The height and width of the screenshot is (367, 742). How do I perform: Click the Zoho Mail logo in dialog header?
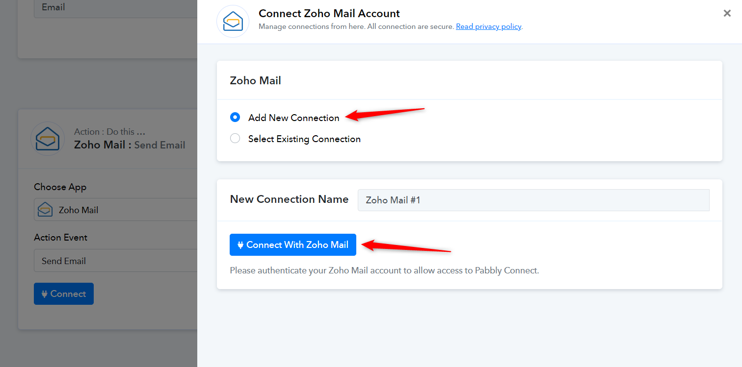(x=233, y=21)
